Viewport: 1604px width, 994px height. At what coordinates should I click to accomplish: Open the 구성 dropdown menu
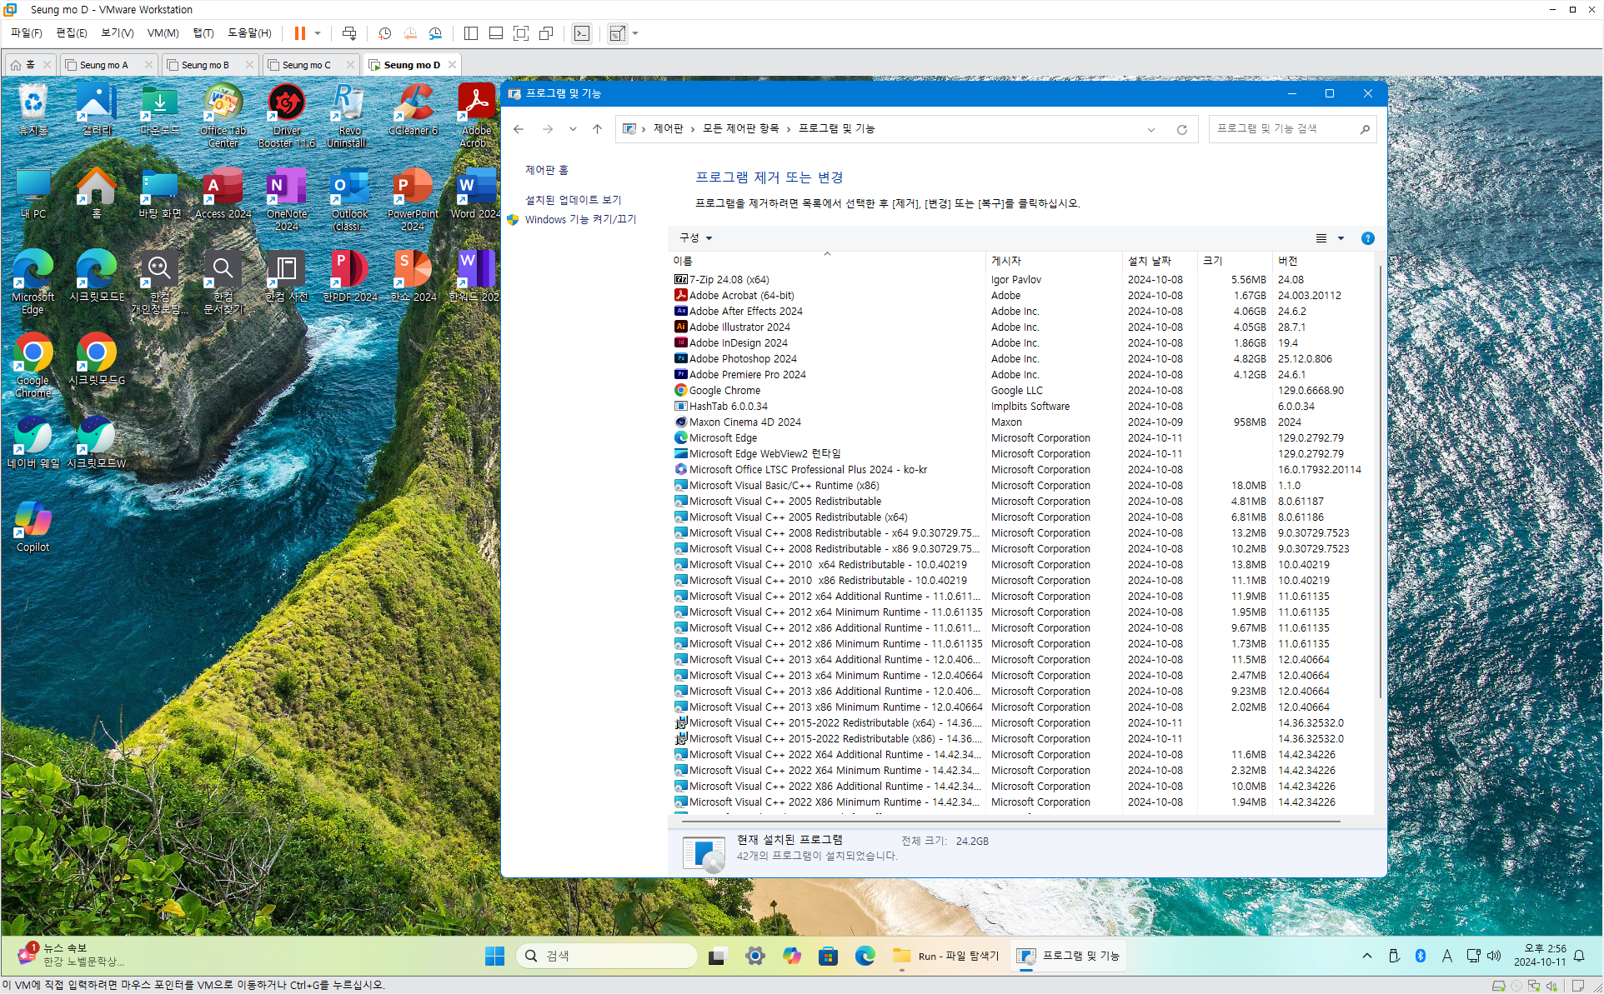[695, 238]
